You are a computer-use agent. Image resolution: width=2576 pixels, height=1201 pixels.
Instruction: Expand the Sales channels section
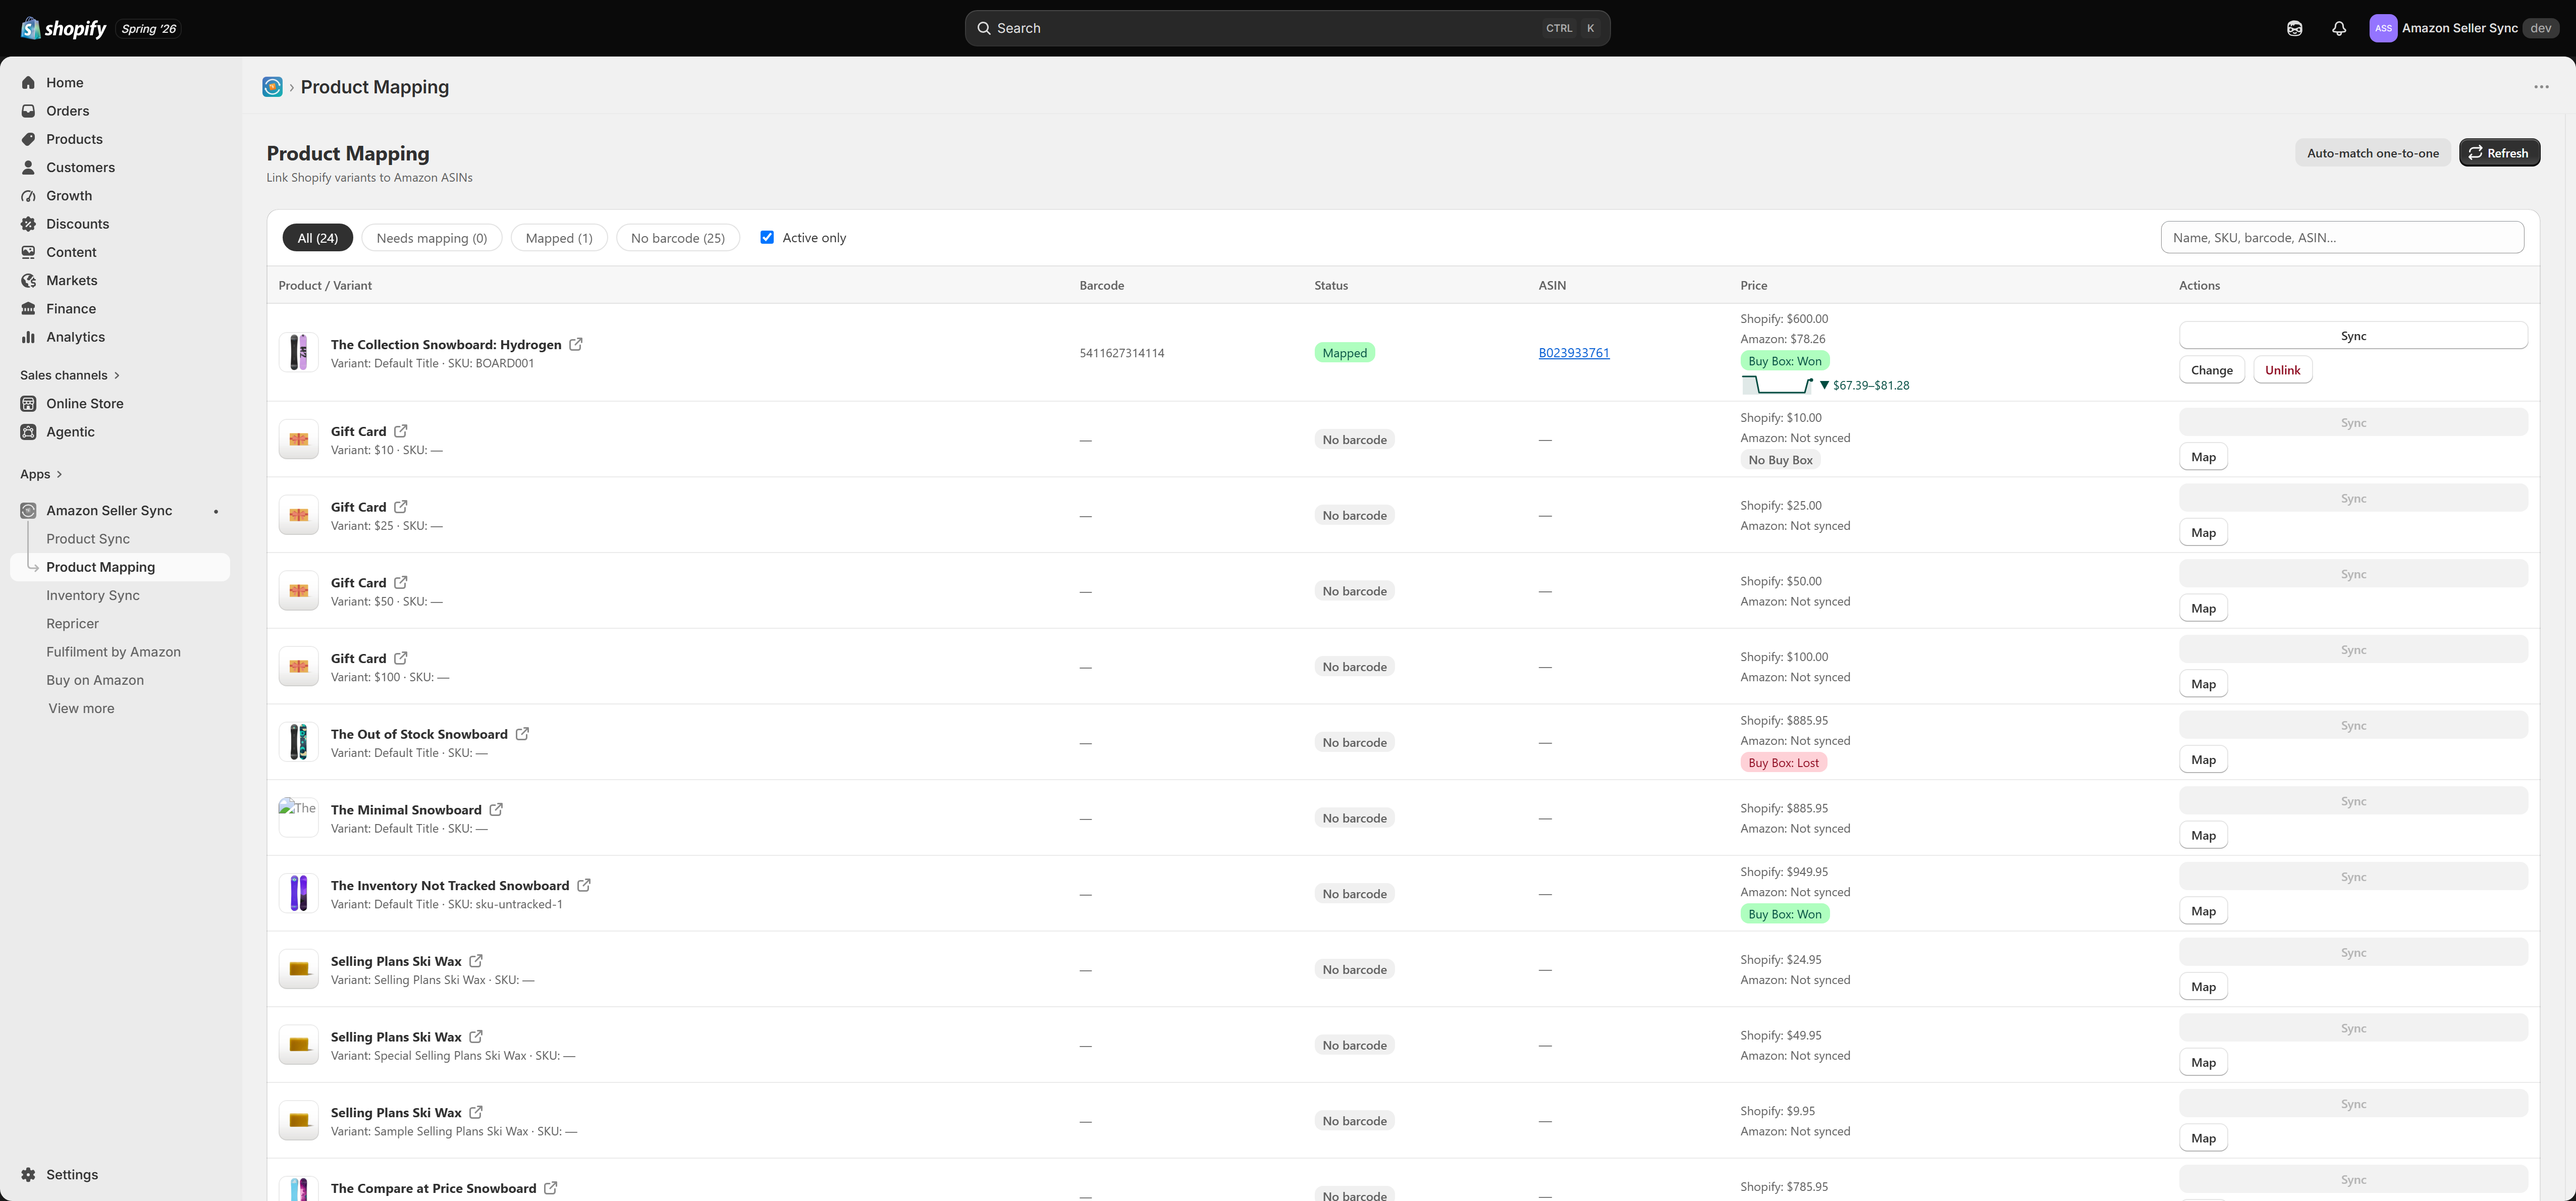pyautogui.click(x=70, y=375)
